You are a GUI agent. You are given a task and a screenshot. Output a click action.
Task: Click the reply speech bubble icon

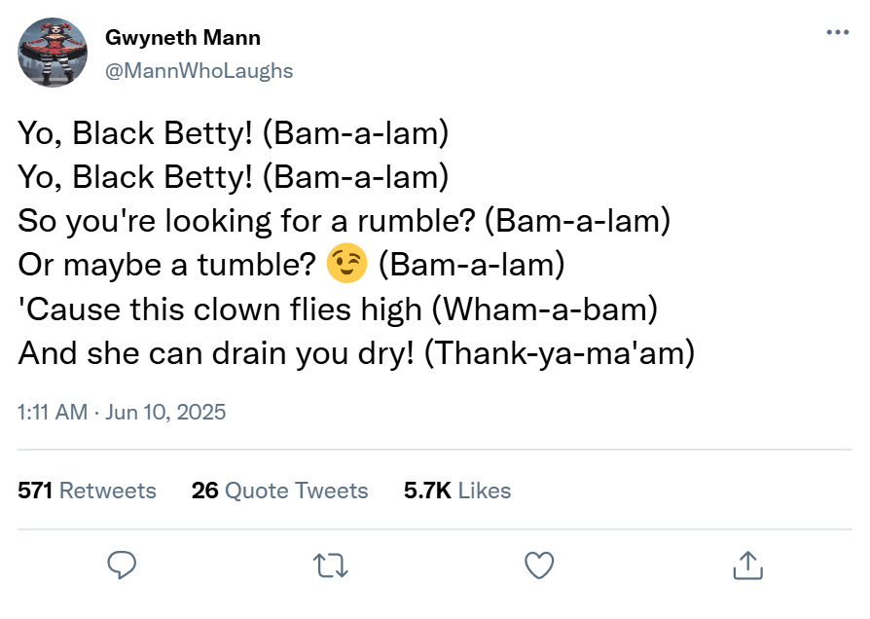click(x=122, y=564)
